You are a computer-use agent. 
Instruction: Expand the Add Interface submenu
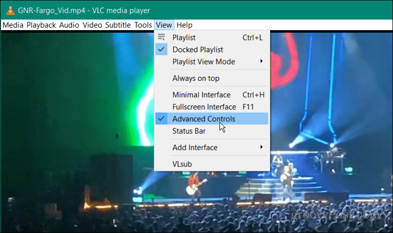coord(212,147)
